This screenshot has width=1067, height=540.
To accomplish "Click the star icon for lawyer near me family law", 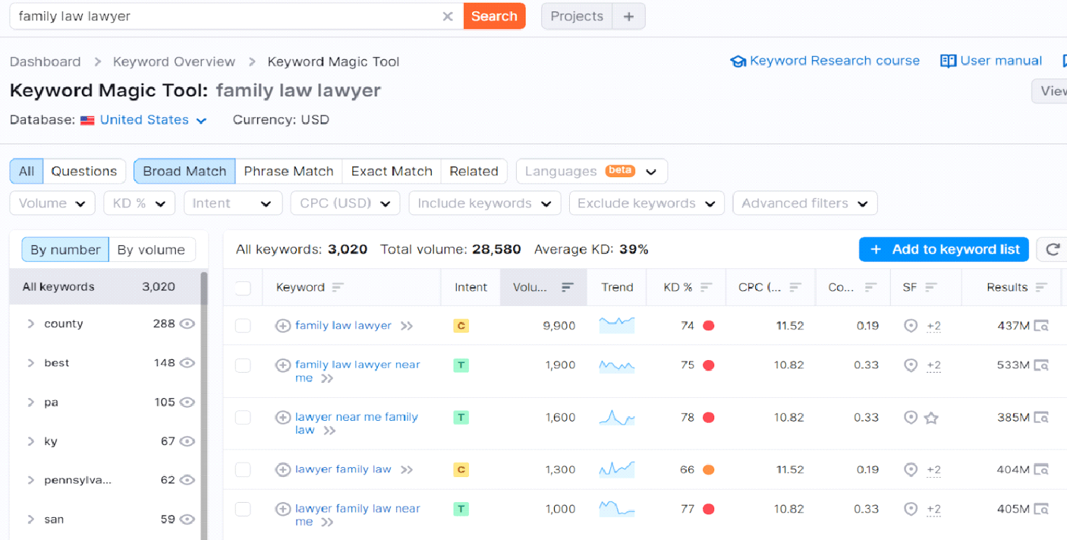I will (x=932, y=417).
